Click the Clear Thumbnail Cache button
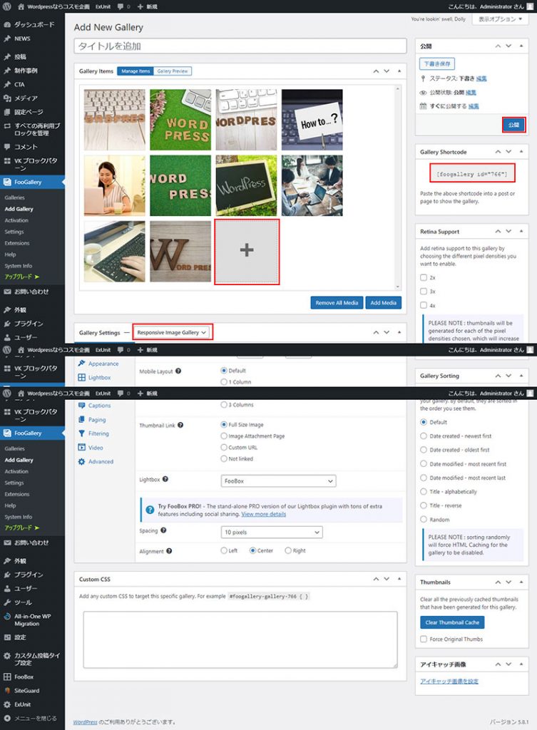Image resolution: width=537 pixels, height=730 pixels. coord(452,622)
